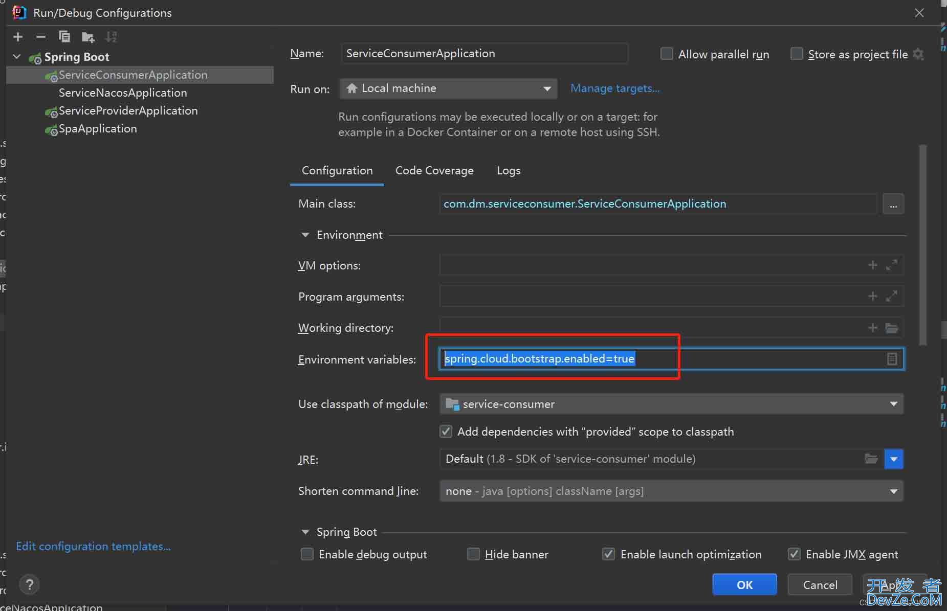Click the Save to folder icon

[88, 37]
